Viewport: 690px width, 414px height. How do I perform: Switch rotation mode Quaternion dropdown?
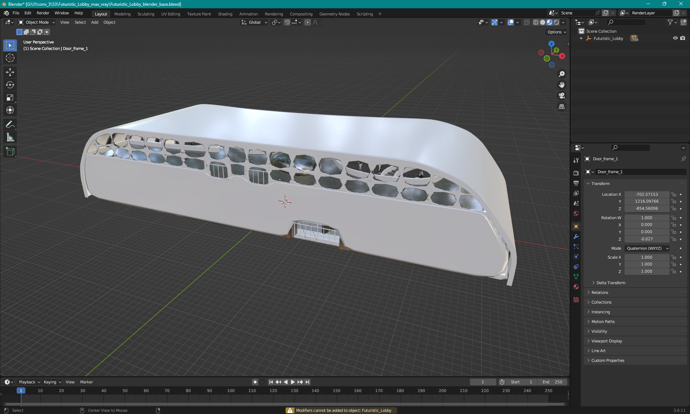click(x=646, y=248)
